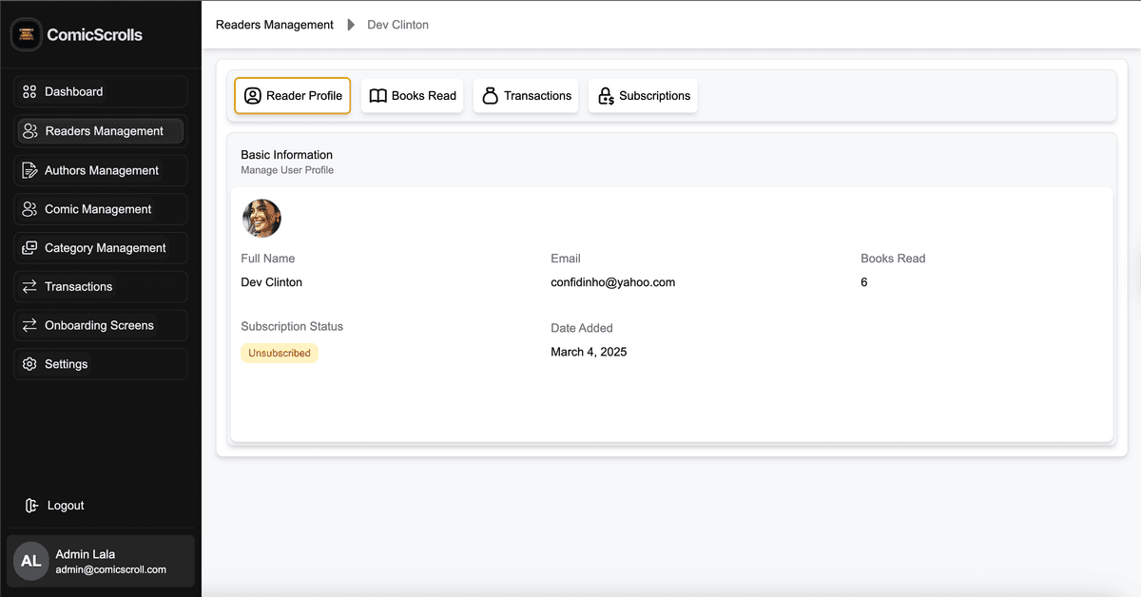Select the Dashboard icon in the sidebar
Image resolution: width=1141 pixels, height=597 pixels.
28,91
